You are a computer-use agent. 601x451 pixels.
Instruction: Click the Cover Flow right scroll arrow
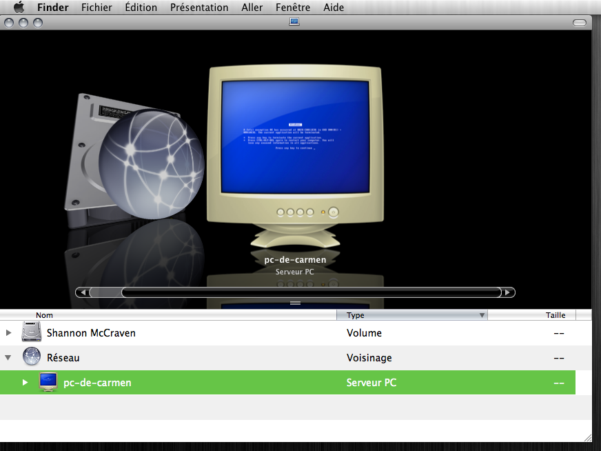coord(507,292)
